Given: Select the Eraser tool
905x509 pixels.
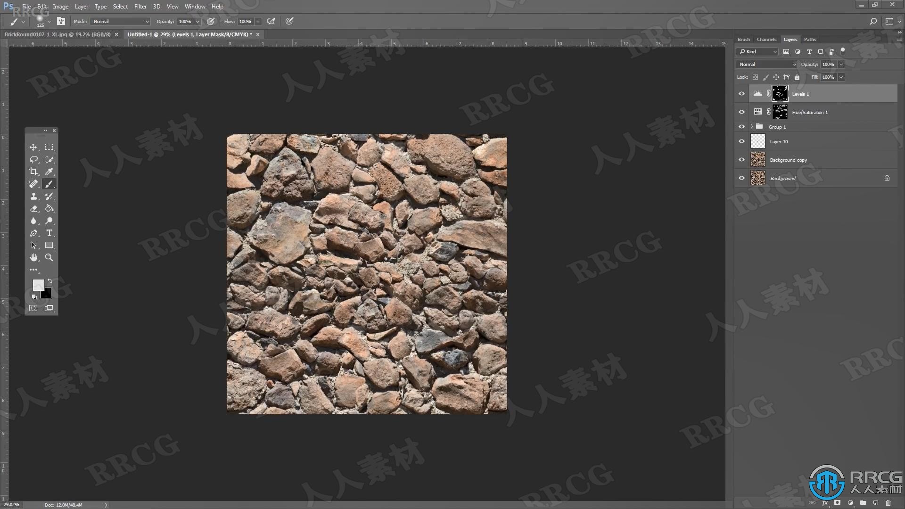Looking at the screenshot, I should pos(33,209).
